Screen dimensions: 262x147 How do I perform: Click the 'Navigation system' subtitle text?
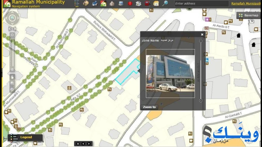26,6
